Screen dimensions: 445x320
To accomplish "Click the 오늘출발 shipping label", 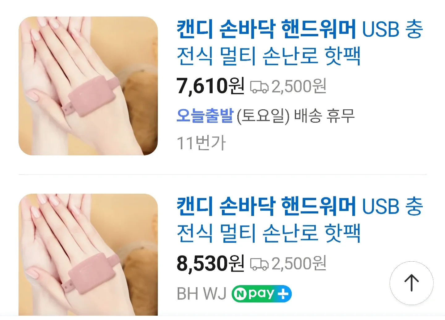I will (205, 116).
